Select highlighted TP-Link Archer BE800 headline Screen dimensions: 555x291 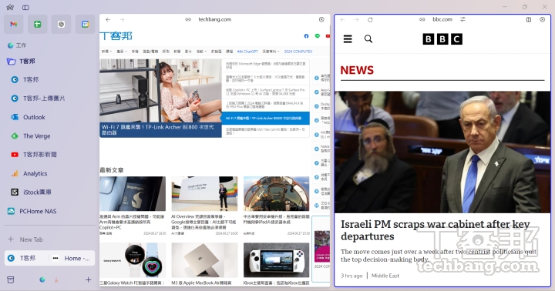coord(265,118)
